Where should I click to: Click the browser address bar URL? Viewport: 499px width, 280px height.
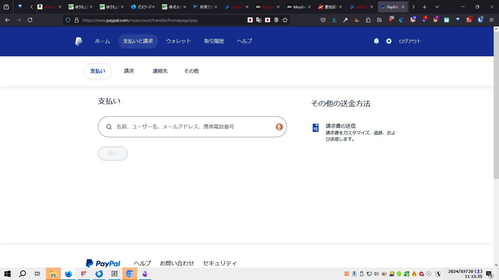click(x=140, y=20)
